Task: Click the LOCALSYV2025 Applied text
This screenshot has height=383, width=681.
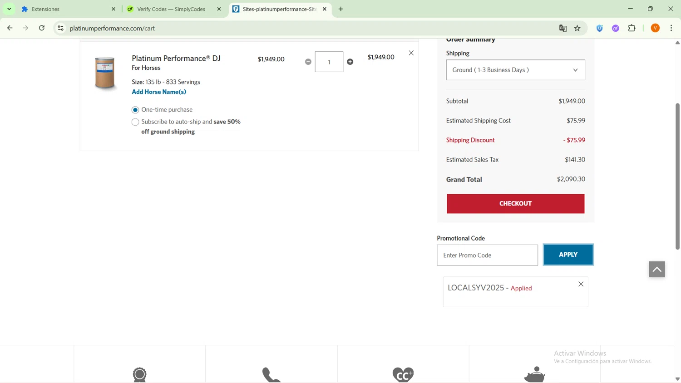Action: [x=490, y=288]
